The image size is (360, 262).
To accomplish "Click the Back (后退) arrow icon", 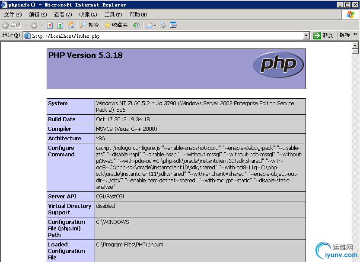I will [x=6, y=25].
